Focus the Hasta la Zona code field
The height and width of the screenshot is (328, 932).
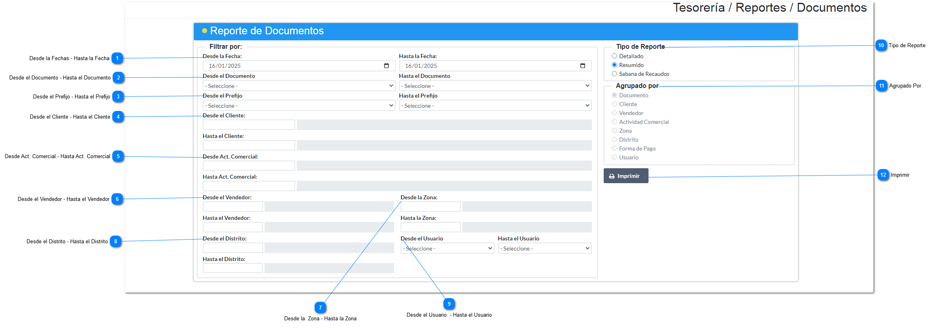pos(430,227)
